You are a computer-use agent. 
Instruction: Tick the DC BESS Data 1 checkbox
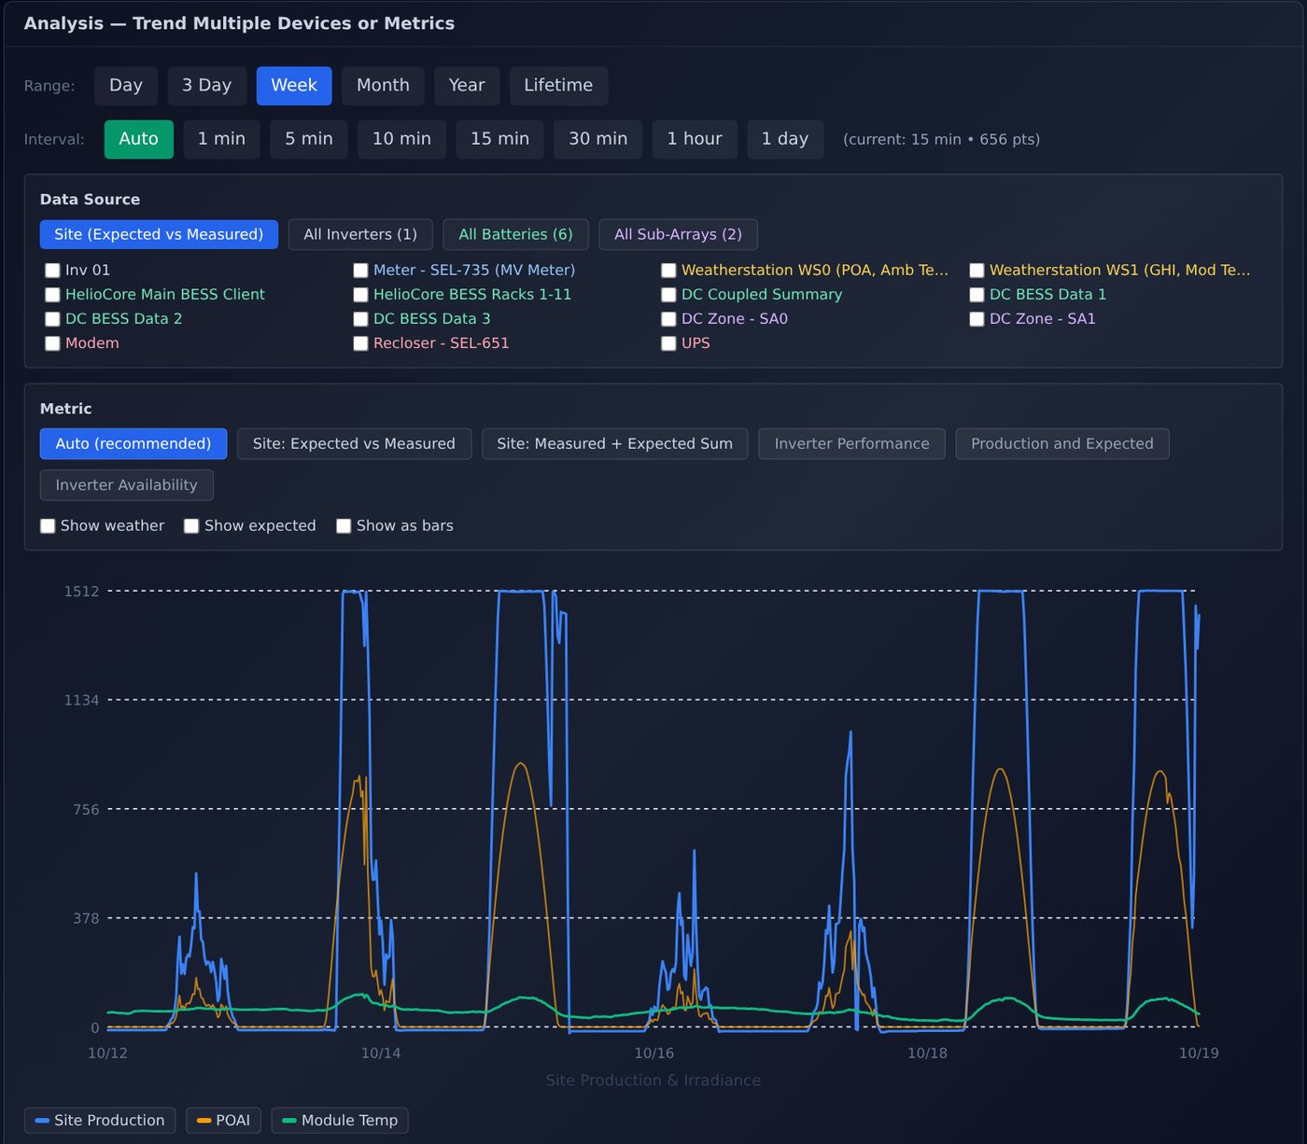[x=977, y=295]
